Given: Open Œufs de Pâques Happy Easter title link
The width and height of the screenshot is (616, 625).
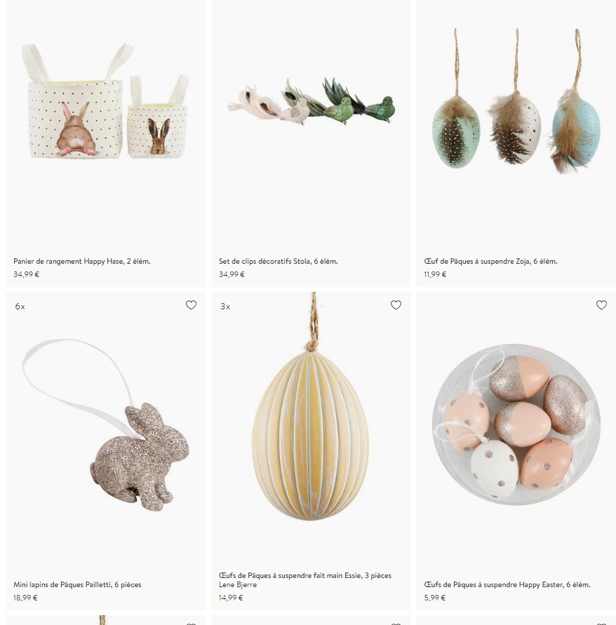Looking at the screenshot, I should click(x=507, y=585).
